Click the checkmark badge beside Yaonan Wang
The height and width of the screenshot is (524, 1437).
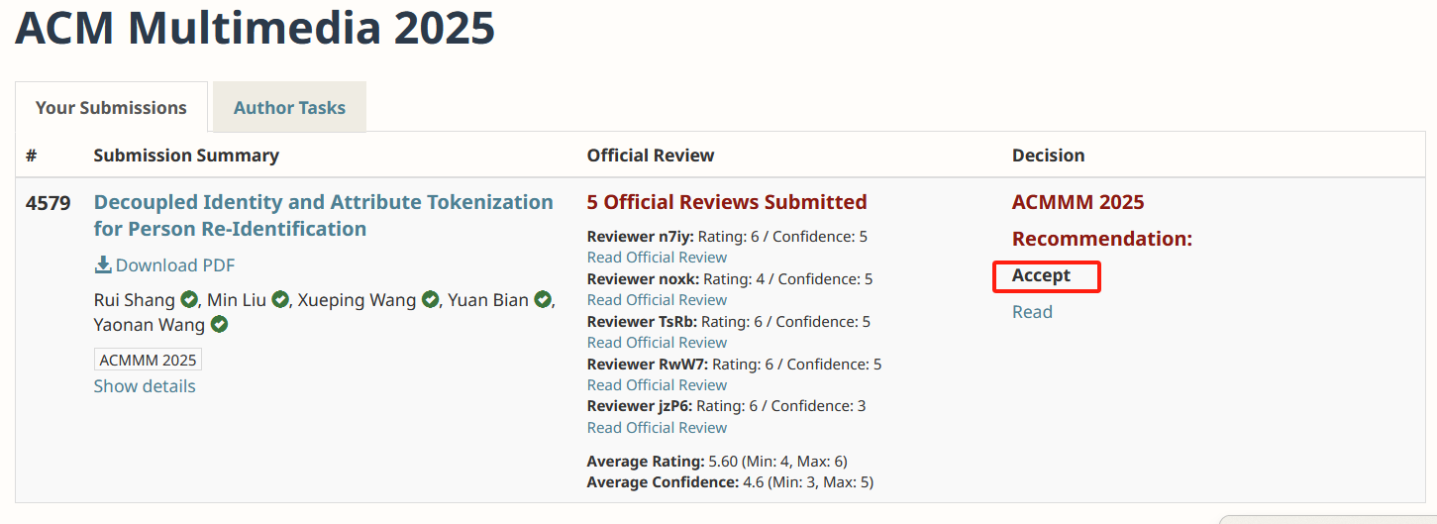pyautogui.click(x=219, y=324)
